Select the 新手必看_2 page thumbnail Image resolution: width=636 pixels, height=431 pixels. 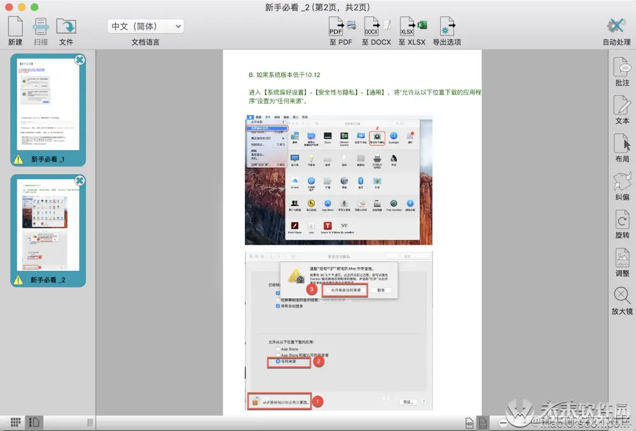(x=48, y=231)
